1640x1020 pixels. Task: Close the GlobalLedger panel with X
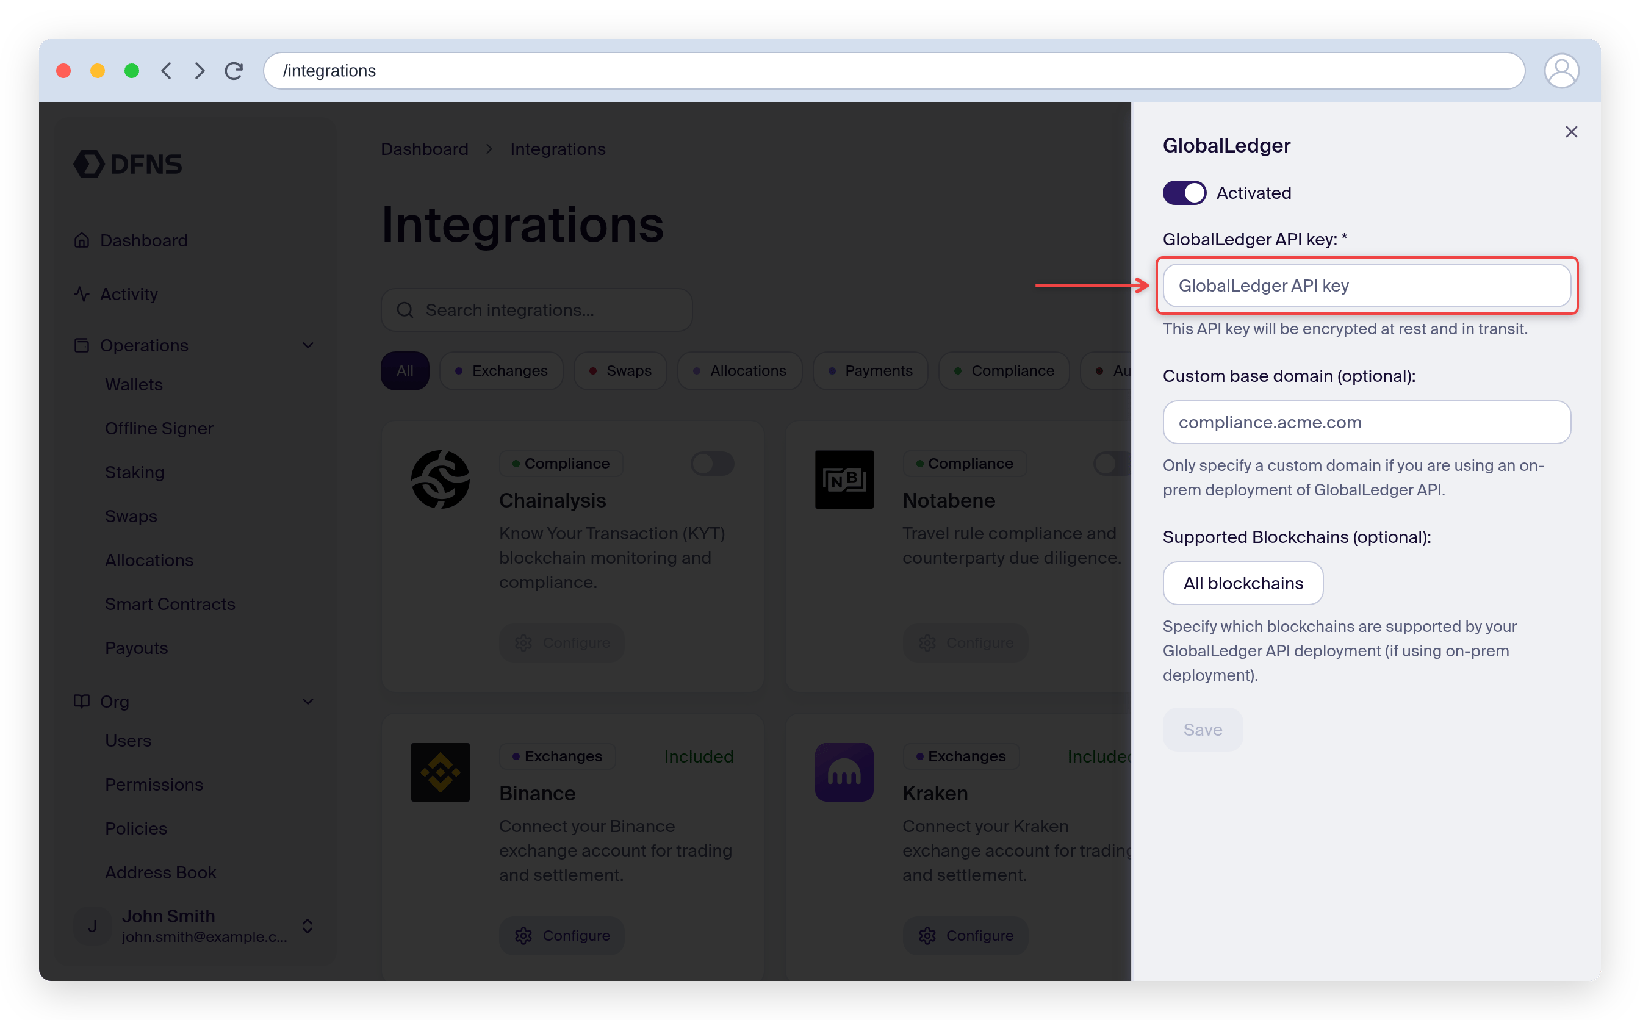tap(1570, 132)
